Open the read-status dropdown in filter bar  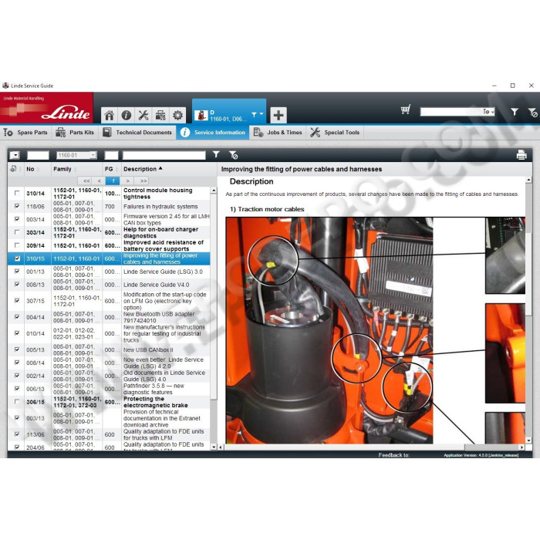click(15, 155)
